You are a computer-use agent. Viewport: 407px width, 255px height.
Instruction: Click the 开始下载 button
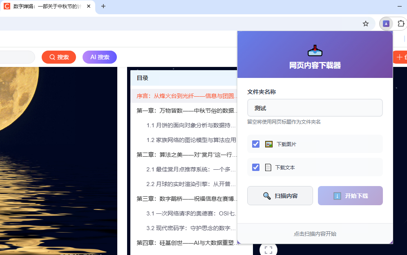350,196
